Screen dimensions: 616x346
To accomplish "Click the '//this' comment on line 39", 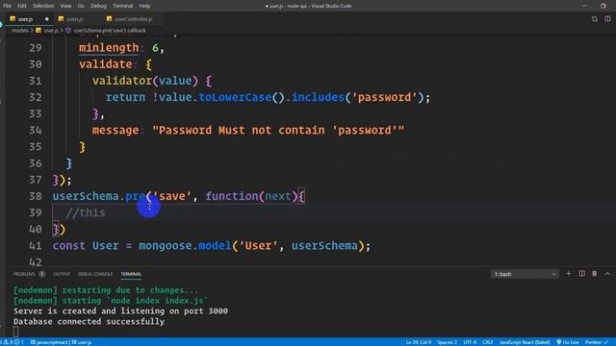I will (86, 212).
